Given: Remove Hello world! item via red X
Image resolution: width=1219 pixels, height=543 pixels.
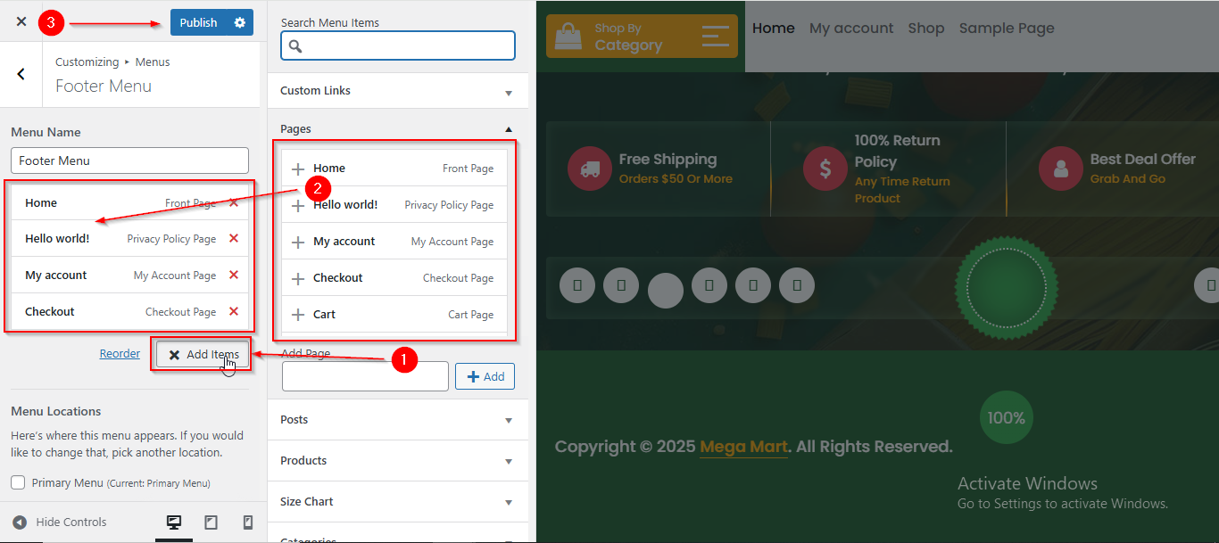Looking at the screenshot, I should point(234,238).
